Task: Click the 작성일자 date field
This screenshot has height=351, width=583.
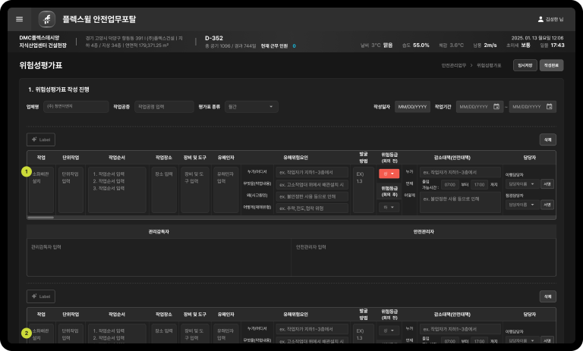Action: 412,107
